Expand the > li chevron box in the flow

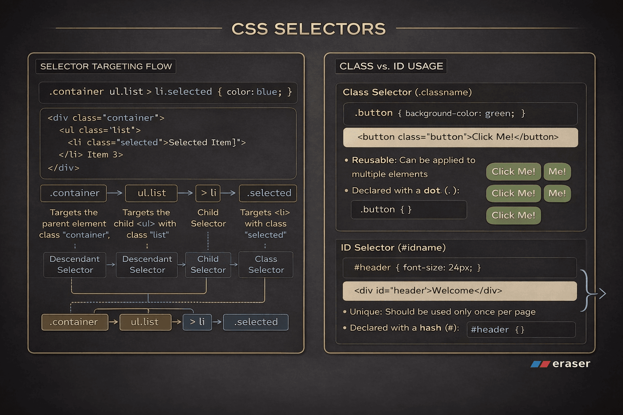[x=208, y=193]
